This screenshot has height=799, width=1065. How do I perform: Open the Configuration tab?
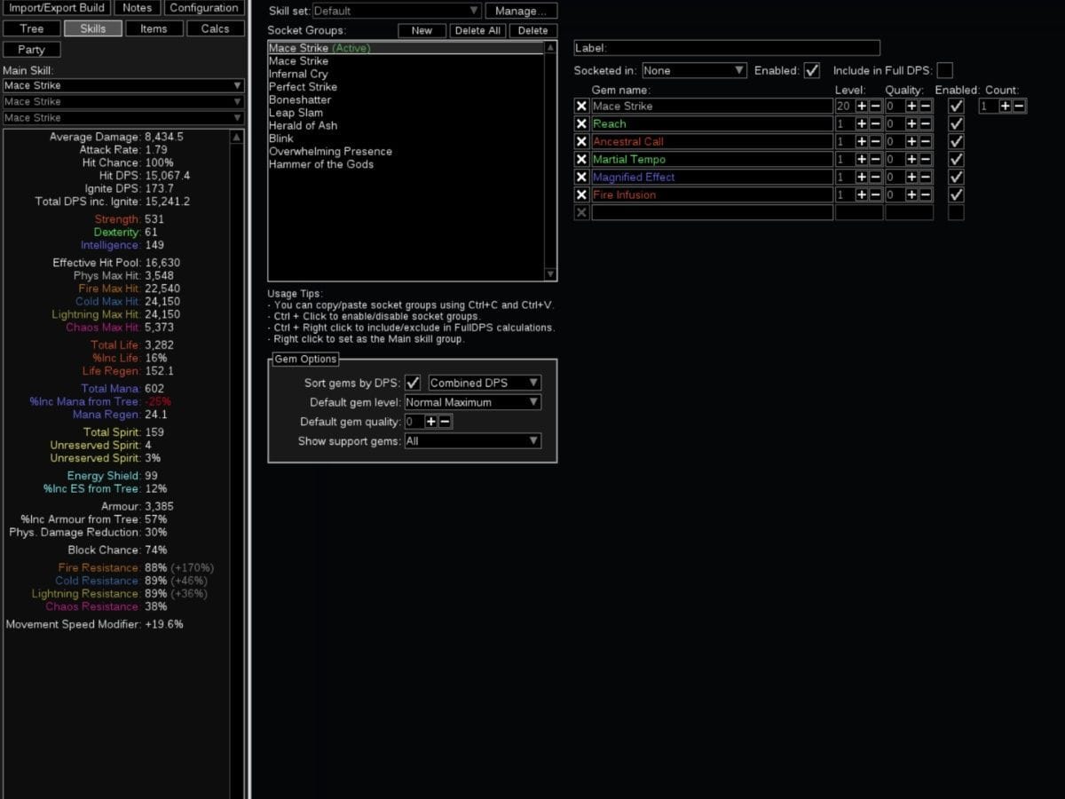coord(203,7)
